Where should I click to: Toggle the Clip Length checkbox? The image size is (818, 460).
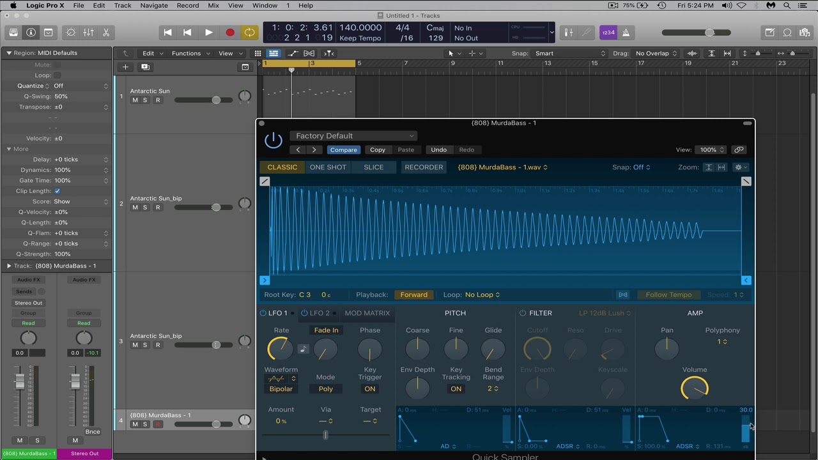tap(58, 191)
